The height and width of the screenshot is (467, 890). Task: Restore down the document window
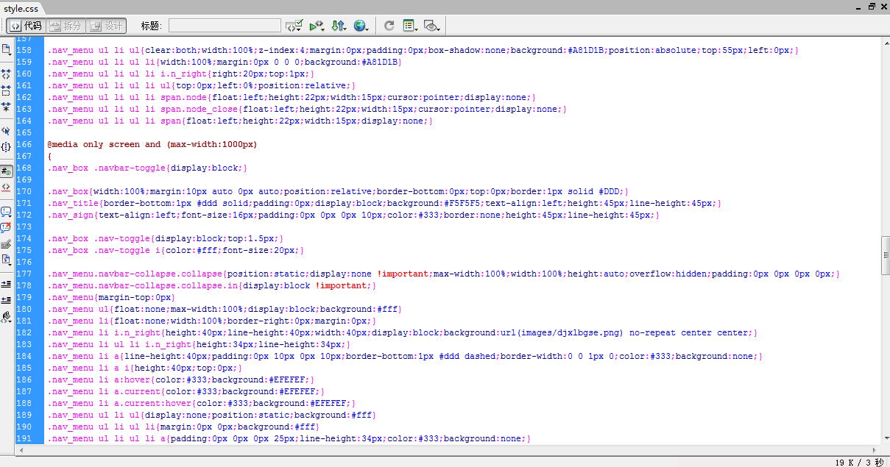872,7
